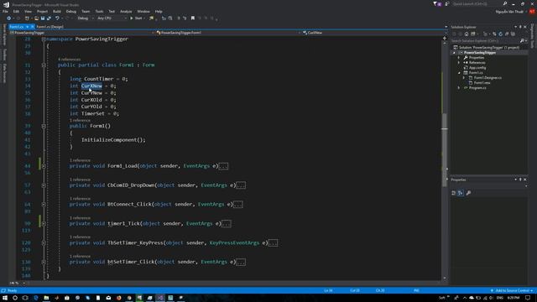Select Form1.Designer.cs in Solution Explorer
The height and width of the screenshot is (302, 537).
[x=487, y=78]
